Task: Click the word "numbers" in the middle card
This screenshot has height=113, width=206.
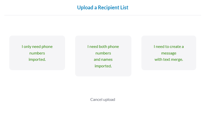Action: (x=103, y=53)
